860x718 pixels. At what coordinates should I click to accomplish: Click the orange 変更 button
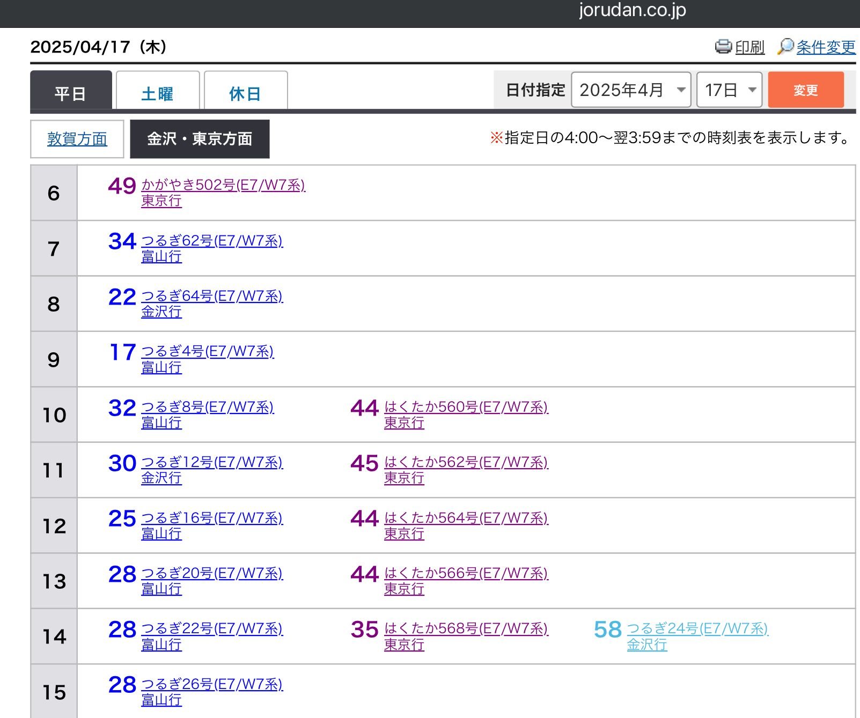click(806, 90)
